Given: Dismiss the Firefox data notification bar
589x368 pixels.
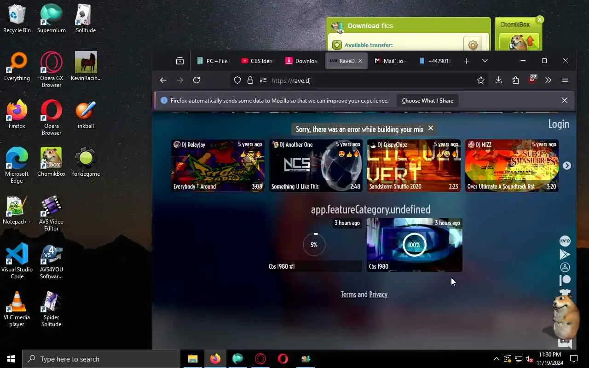Looking at the screenshot, I should (x=565, y=100).
